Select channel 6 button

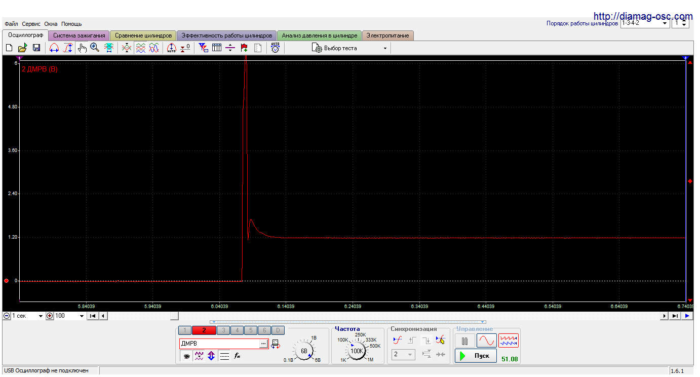[x=264, y=330]
